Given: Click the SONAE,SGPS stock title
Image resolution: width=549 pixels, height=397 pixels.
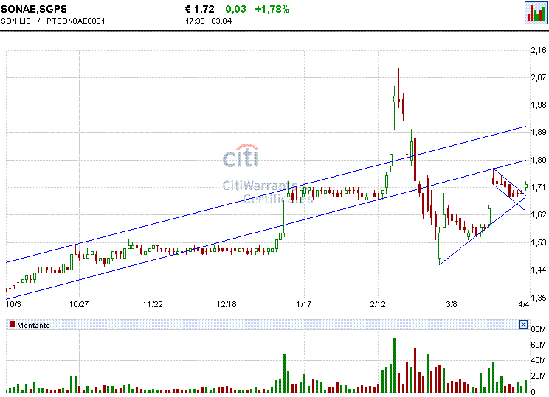Looking at the screenshot, I should tap(34, 9).
